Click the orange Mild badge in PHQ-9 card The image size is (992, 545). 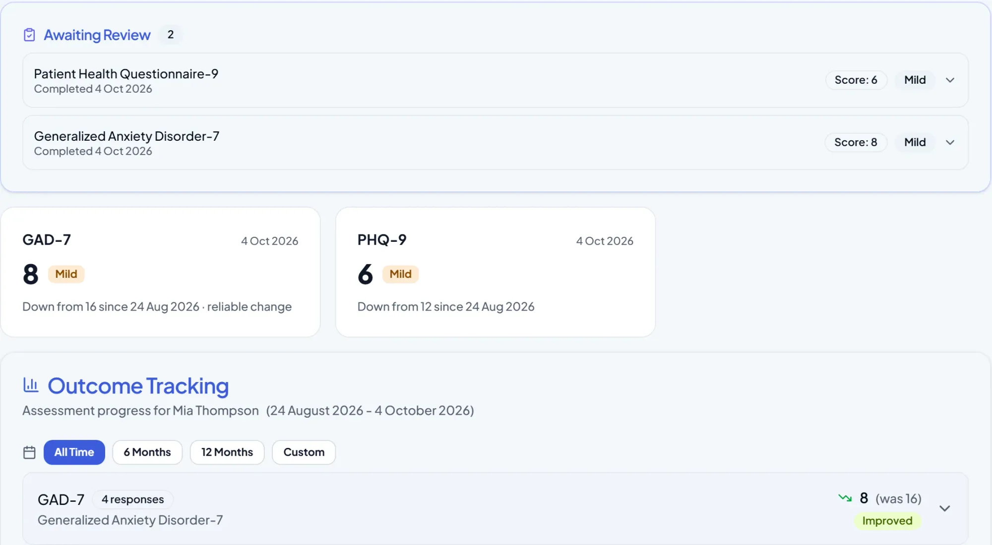click(x=400, y=274)
